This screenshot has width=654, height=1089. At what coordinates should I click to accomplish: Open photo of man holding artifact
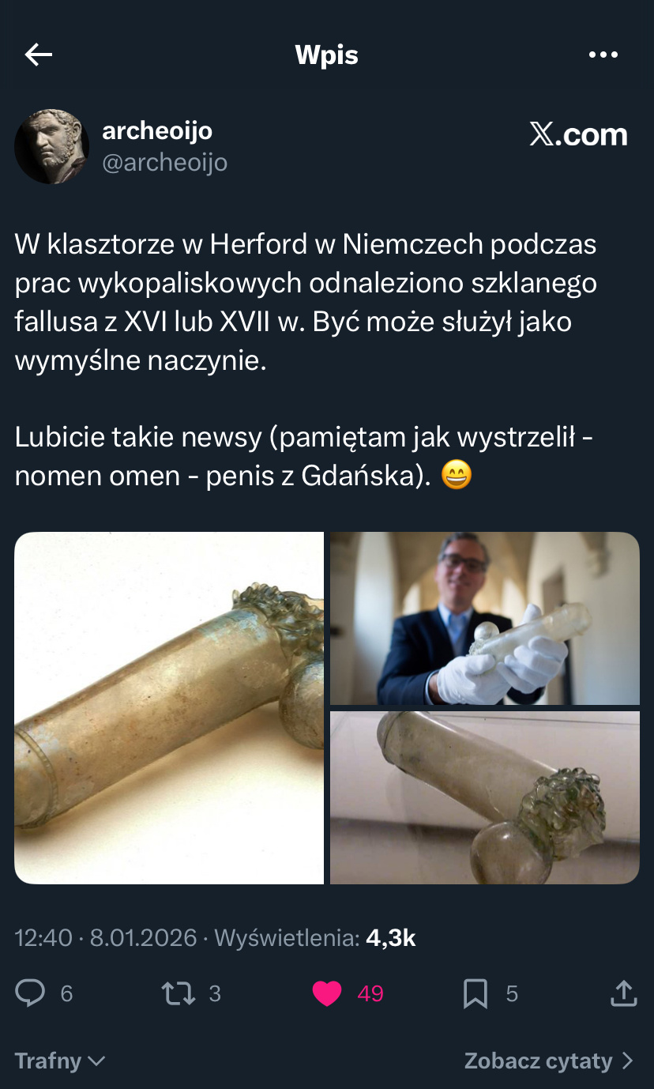coord(484,618)
